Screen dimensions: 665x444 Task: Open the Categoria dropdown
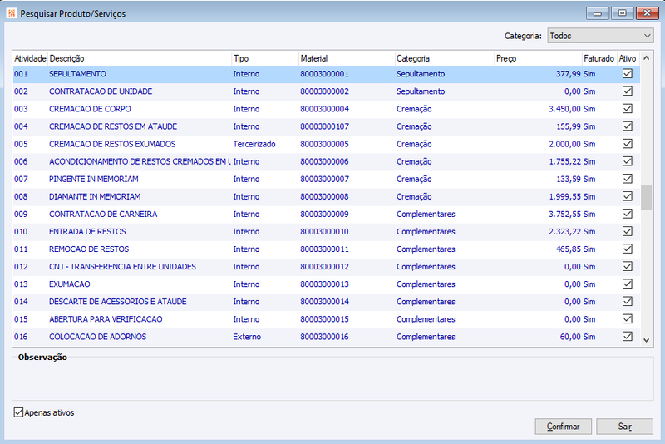click(600, 36)
